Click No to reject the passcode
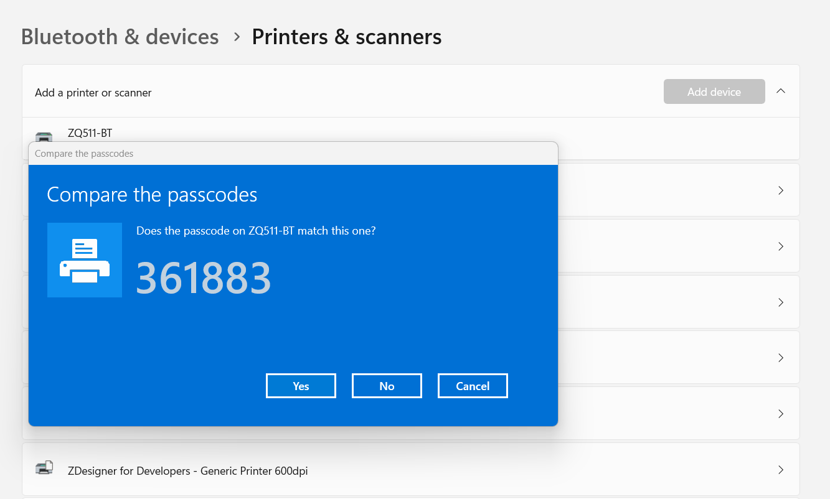 point(387,386)
